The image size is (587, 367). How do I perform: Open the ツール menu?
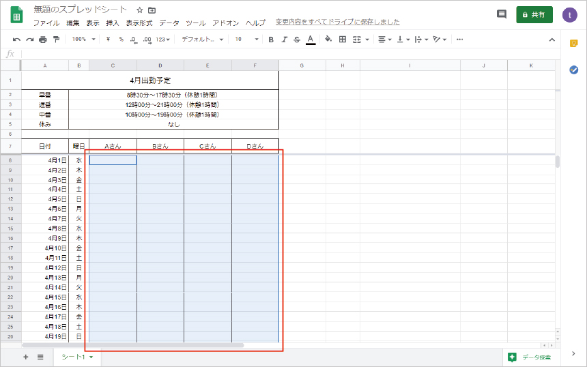point(196,23)
